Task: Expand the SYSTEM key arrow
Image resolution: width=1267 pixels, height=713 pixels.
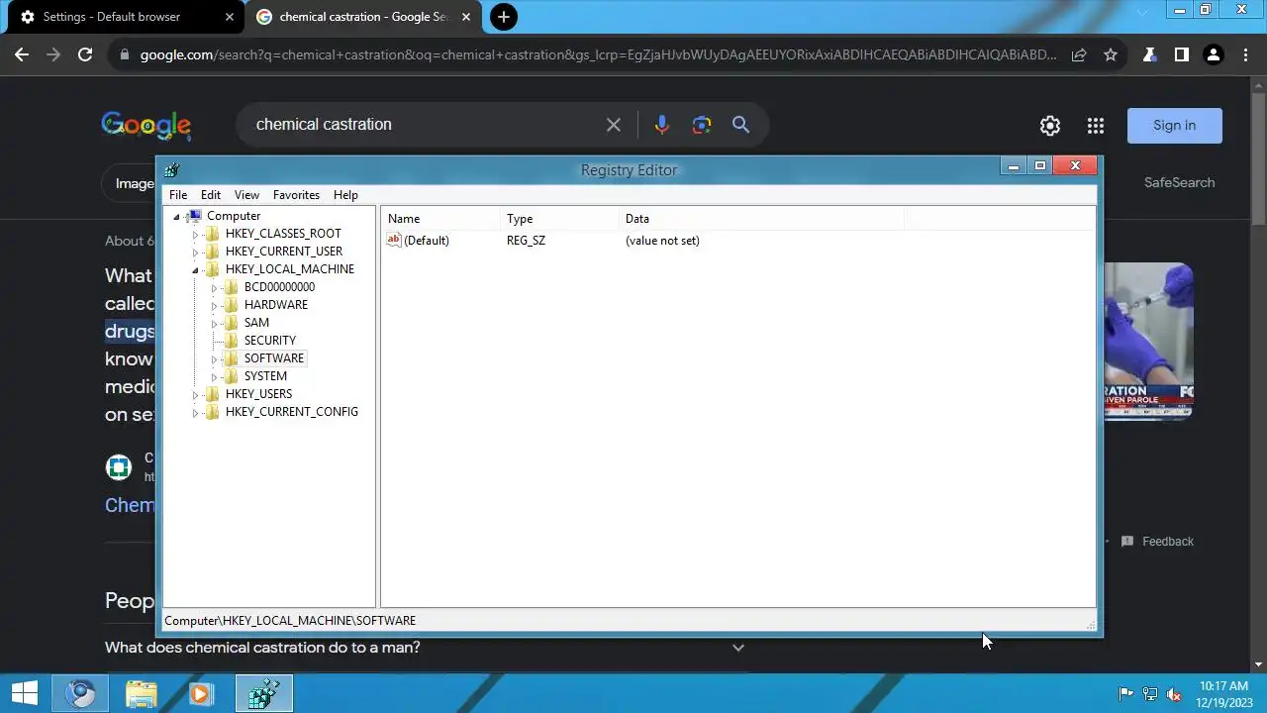Action: [214, 377]
